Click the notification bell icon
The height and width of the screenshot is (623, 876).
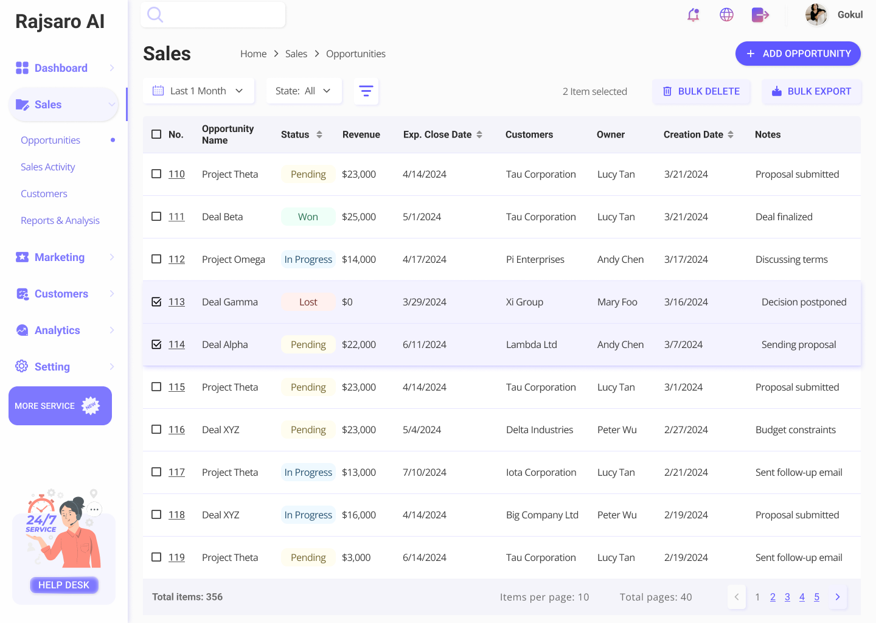point(693,15)
